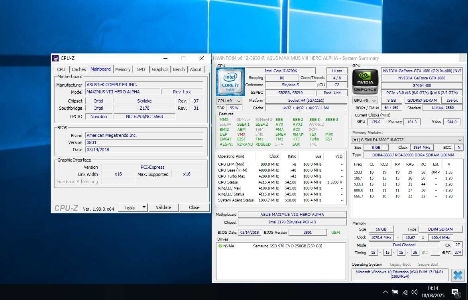The height and width of the screenshot is (300, 468).
Task: Click the green UEFI label
Action: point(336,232)
